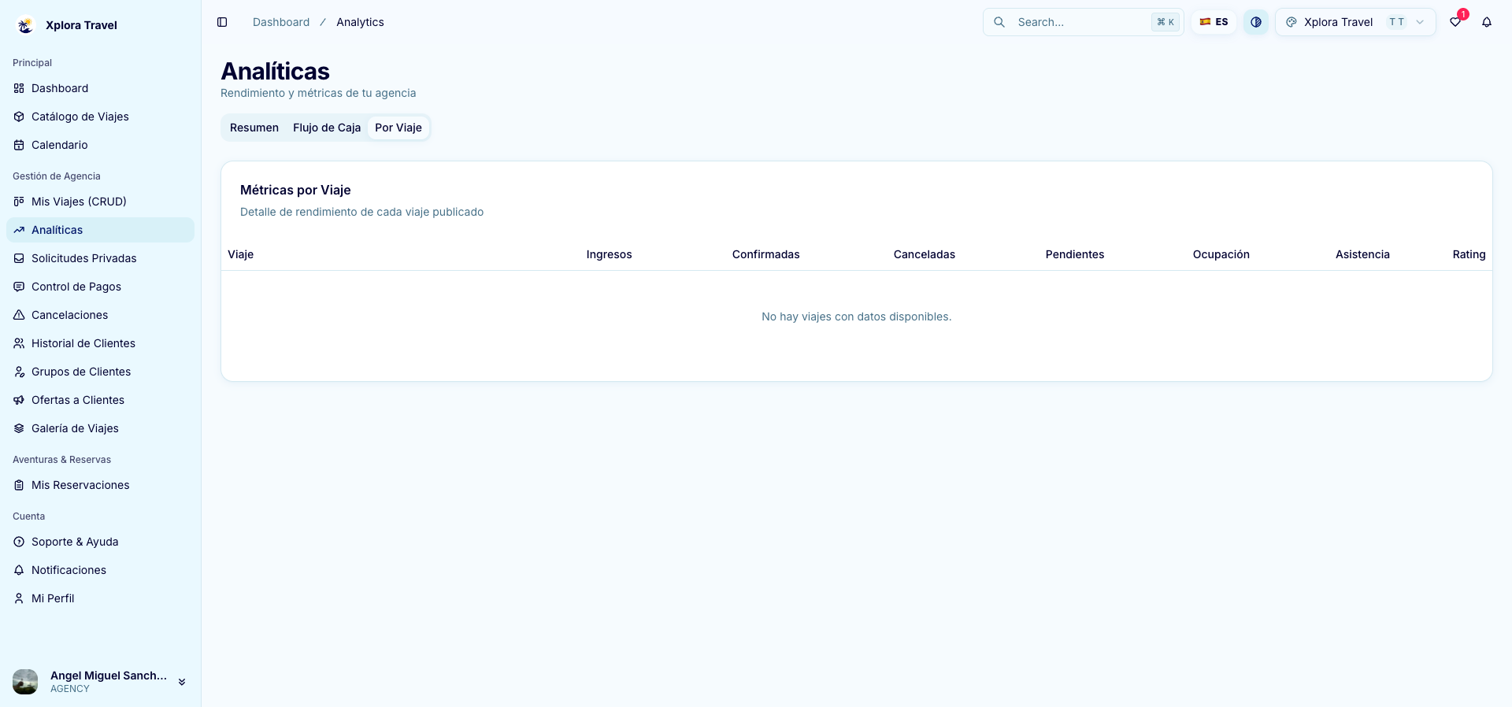Viewport: 1512px width, 707px height.
Task: Click 'No hay viajes con datos disponibles.' message
Action: point(857,316)
